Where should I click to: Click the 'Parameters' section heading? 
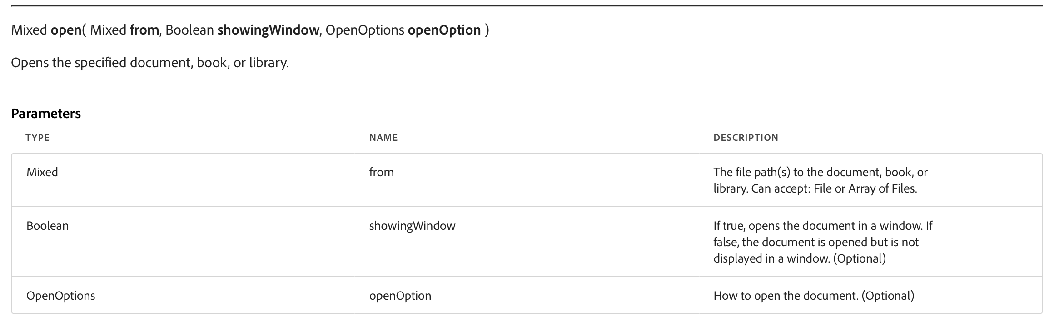click(46, 114)
